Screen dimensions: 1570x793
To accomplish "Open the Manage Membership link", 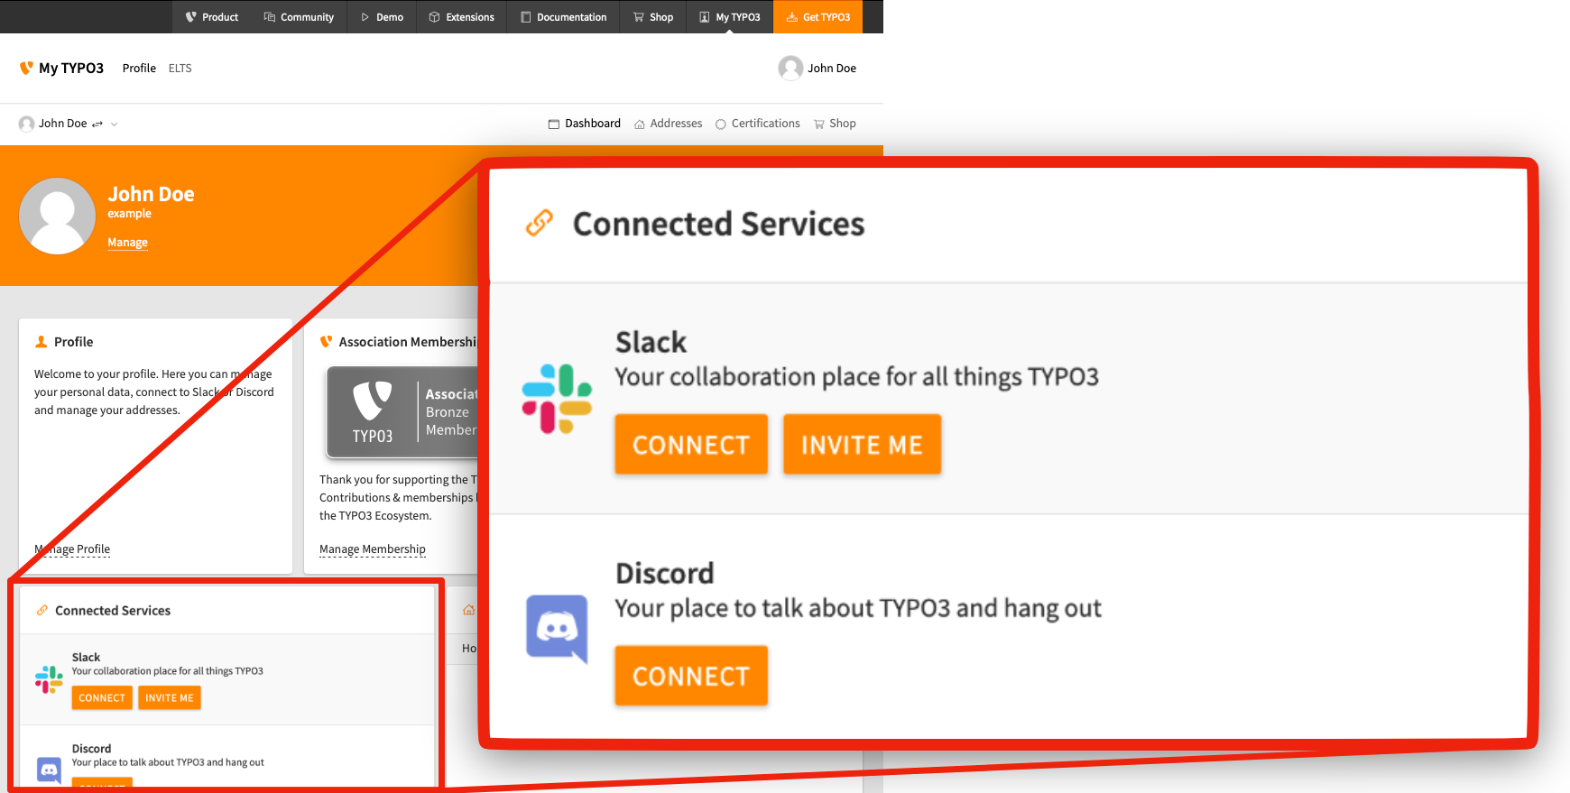I will (x=372, y=549).
